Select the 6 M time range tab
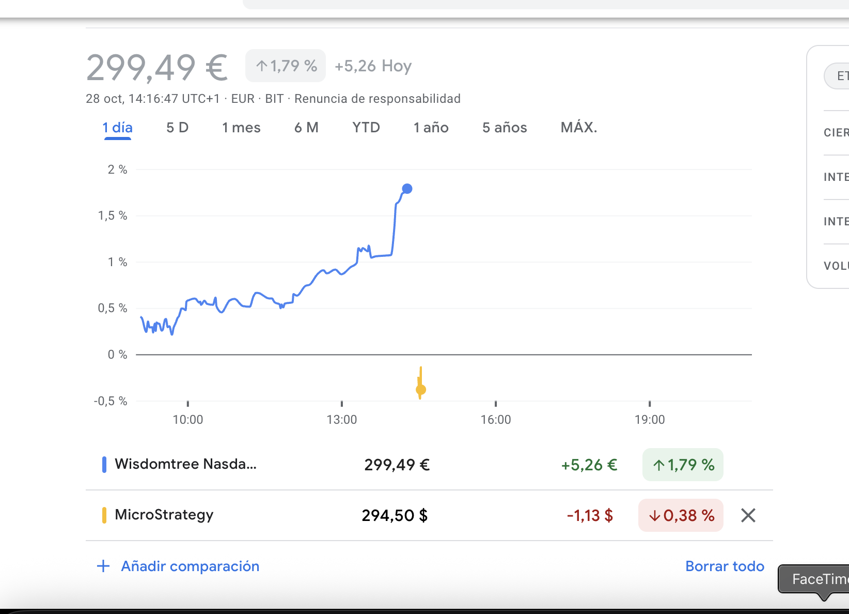 306,128
